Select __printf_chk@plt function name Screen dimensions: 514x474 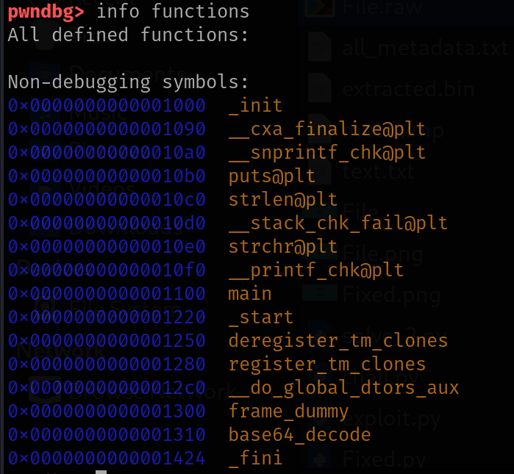(x=316, y=270)
